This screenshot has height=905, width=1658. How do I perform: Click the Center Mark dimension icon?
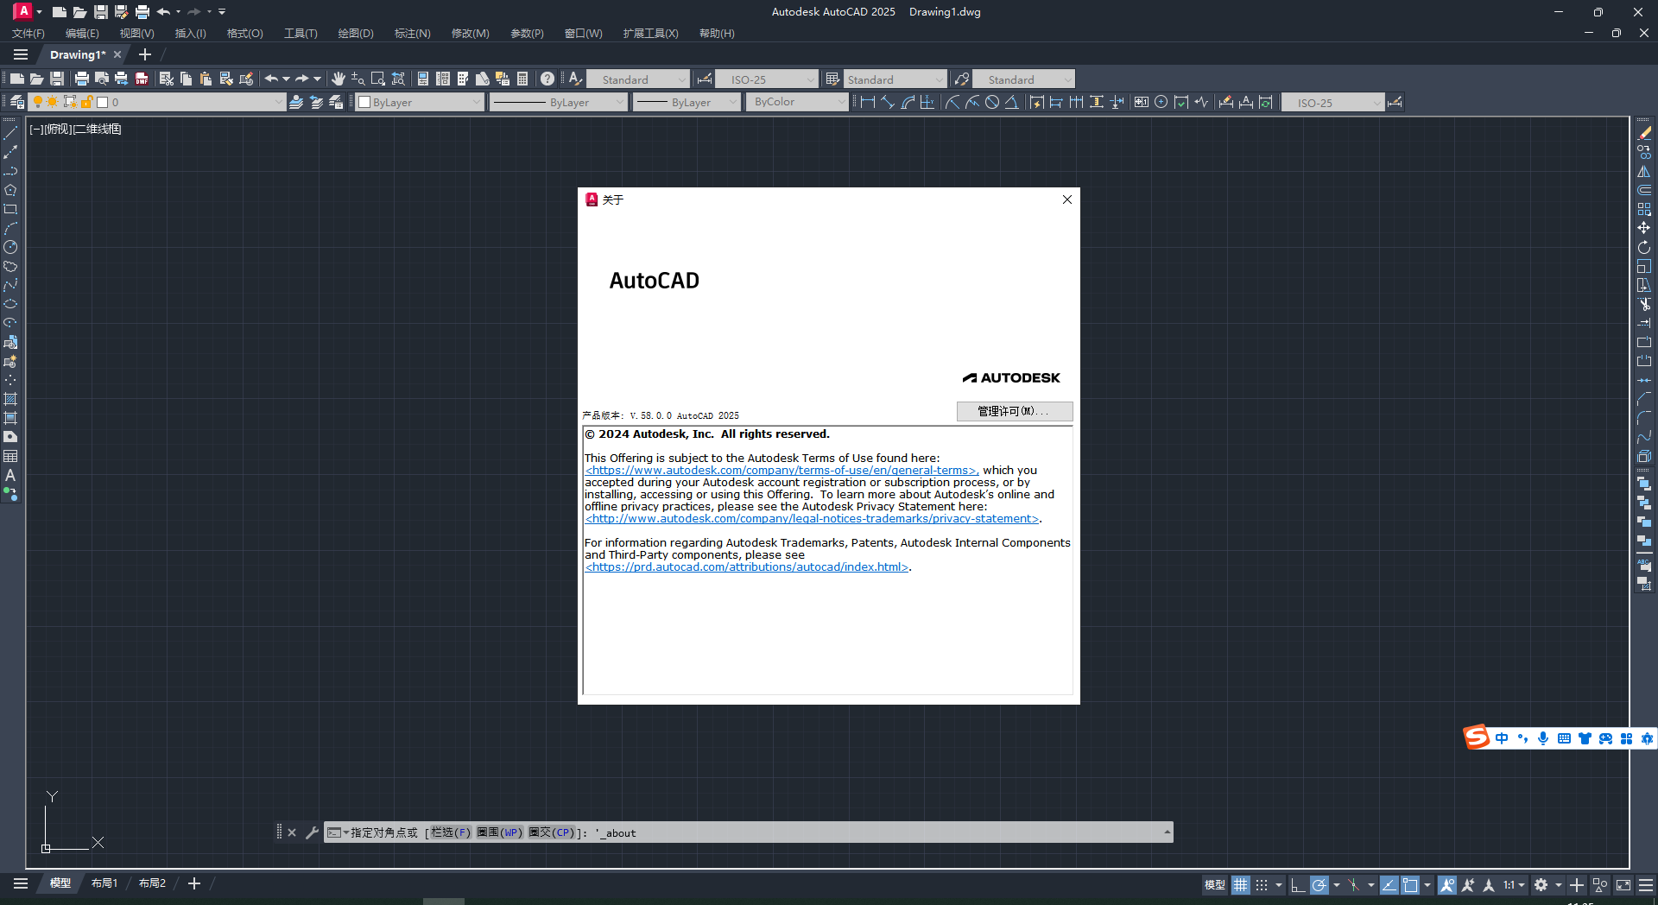click(1161, 102)
